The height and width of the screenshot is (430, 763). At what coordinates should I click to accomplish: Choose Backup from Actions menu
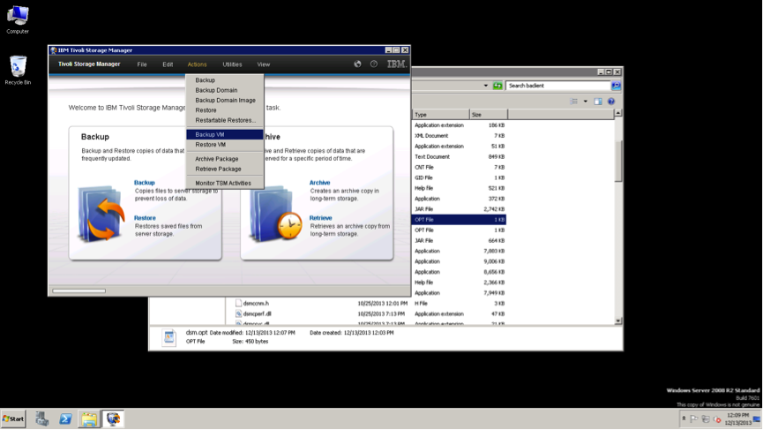(225, 79)
